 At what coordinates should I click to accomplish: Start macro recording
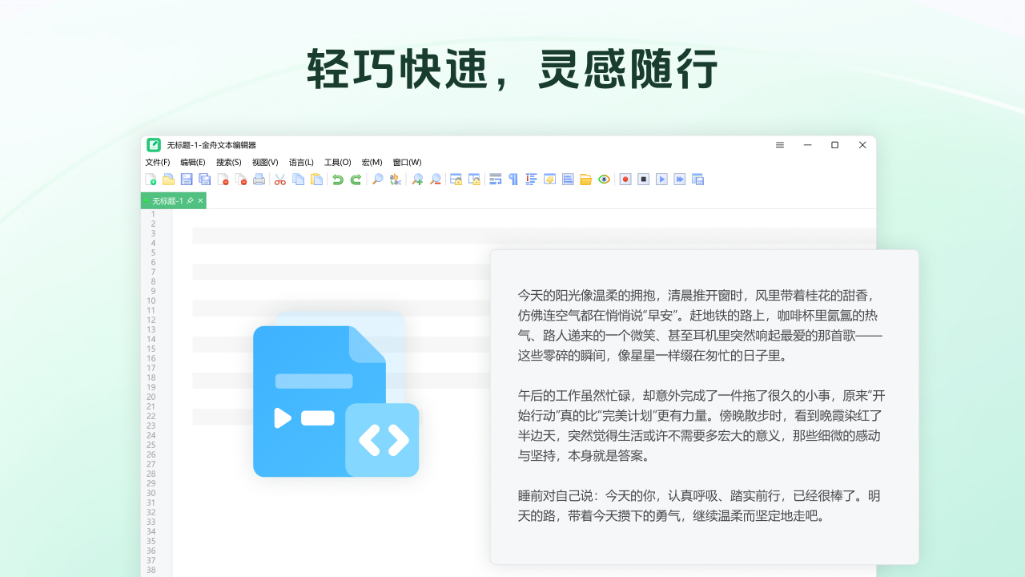624,179
